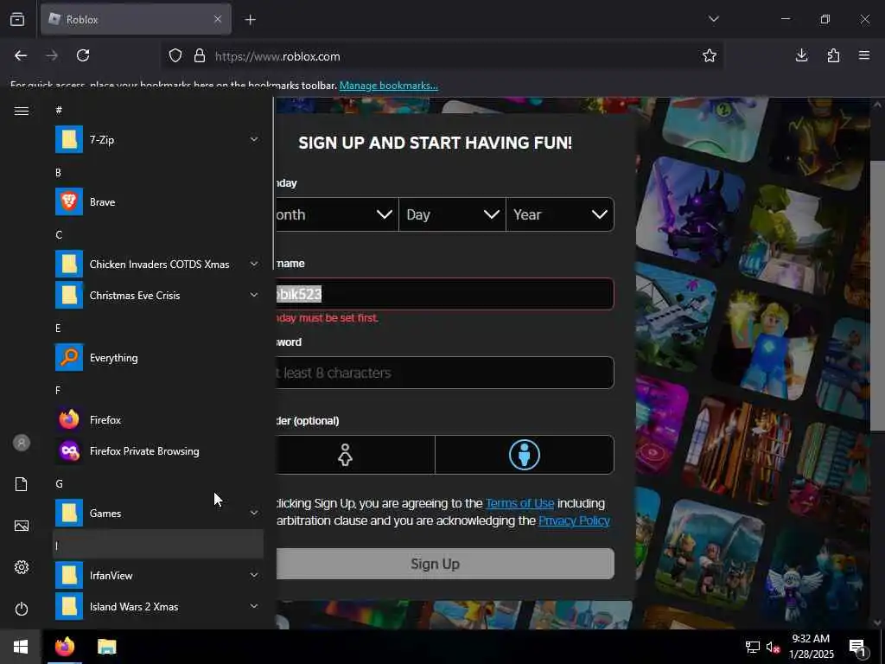This screenshot has width=885, height=664.
Task: Open Firefox Private Browsing
Action: point(158,450)
